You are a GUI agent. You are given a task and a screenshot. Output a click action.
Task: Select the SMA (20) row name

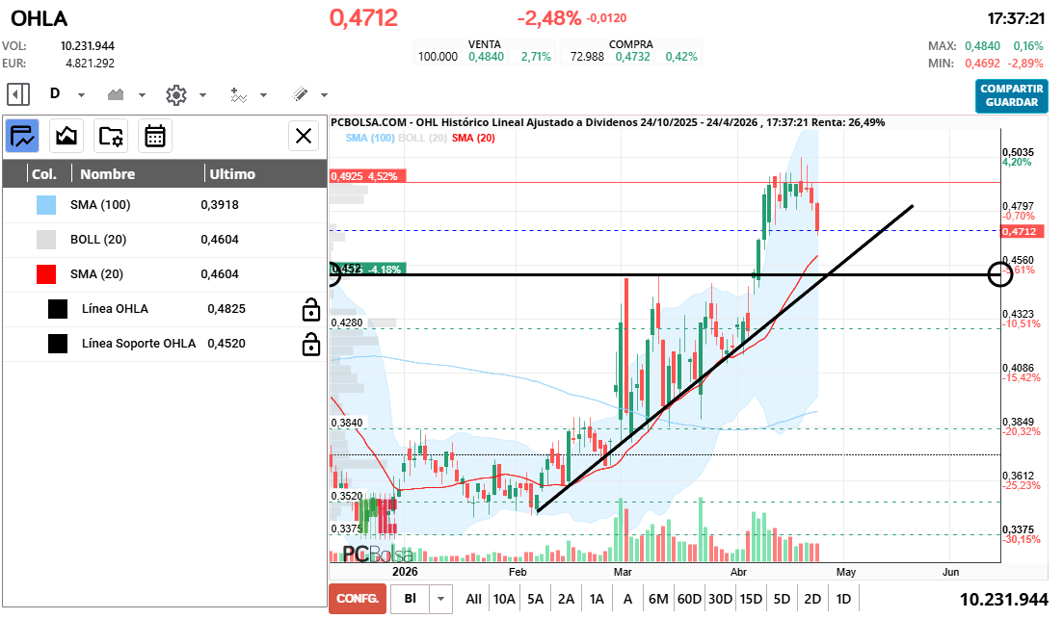97,273
